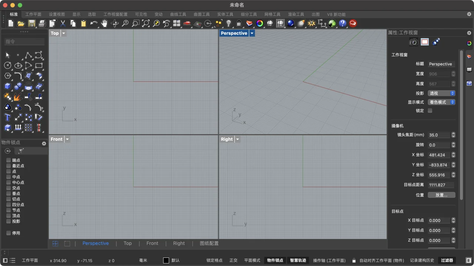This screenshot has height=266, width=474.
Task: Click the 标题 Perspective title field
Action: pos(441,64)
